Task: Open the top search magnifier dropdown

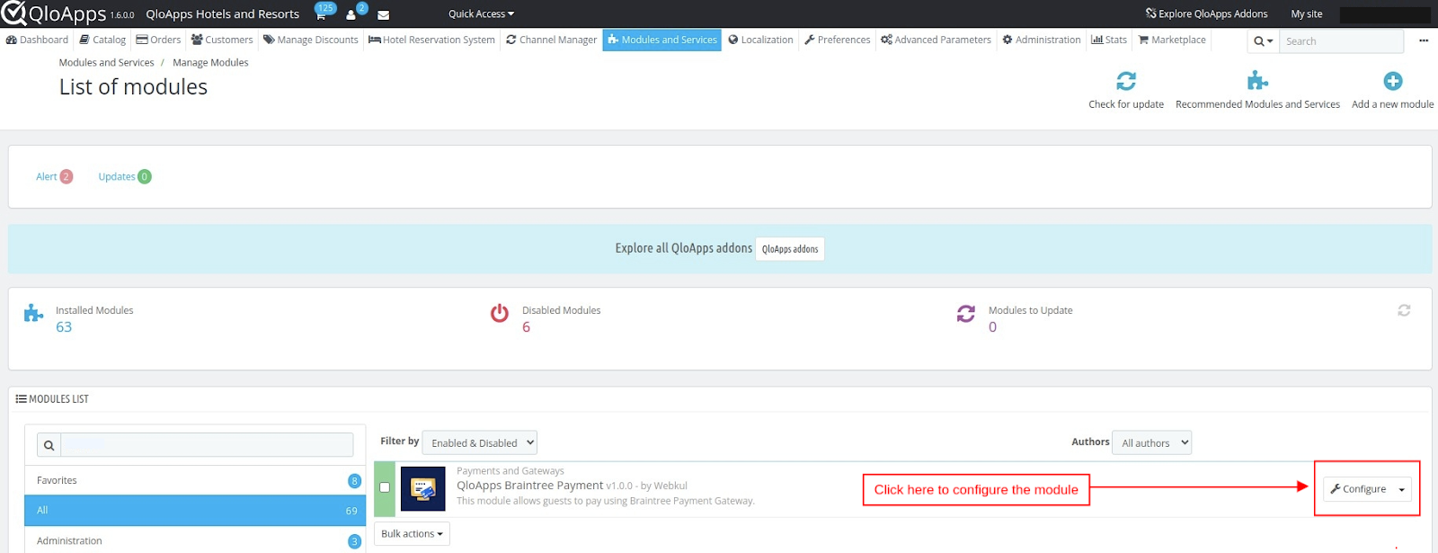Action: click(1264, 41)
